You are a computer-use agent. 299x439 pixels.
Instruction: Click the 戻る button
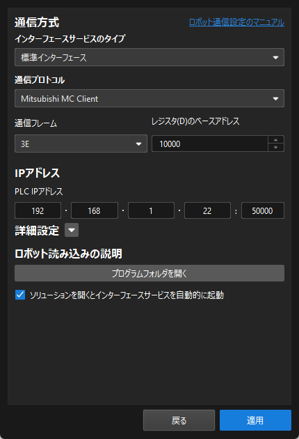pos(179,420)
